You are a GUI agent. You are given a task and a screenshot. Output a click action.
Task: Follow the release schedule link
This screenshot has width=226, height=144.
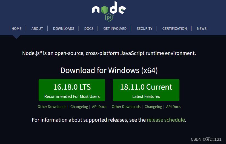(166, 120)
